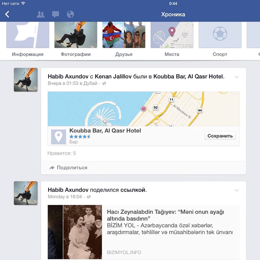Tap the Нет сети status text

[x=11, y=4]
